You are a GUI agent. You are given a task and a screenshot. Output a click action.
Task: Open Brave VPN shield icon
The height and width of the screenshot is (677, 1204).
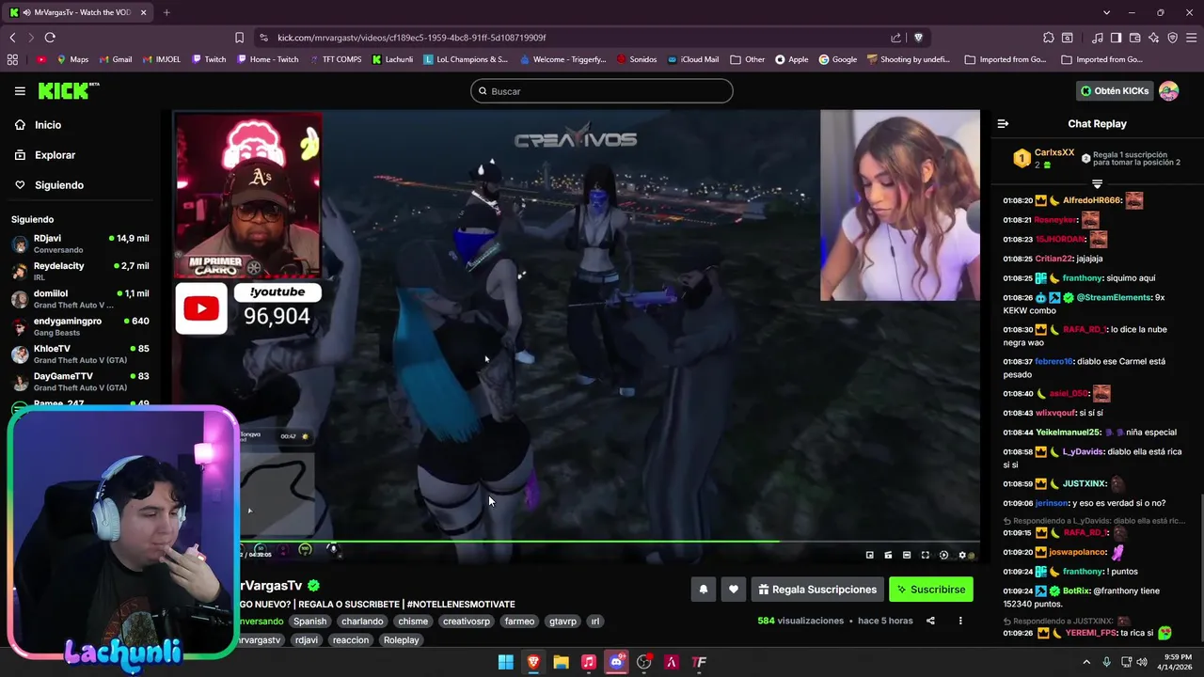tap(1172, 38)
